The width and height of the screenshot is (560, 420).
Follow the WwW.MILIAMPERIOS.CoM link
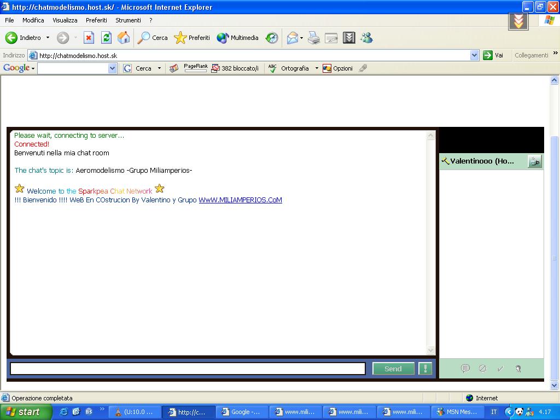[240, 200]
